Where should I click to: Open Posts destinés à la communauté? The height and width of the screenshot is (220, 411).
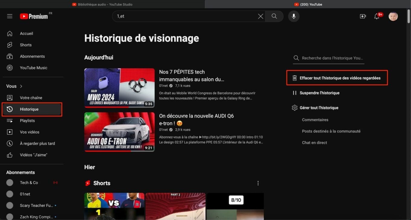(331, 131)
